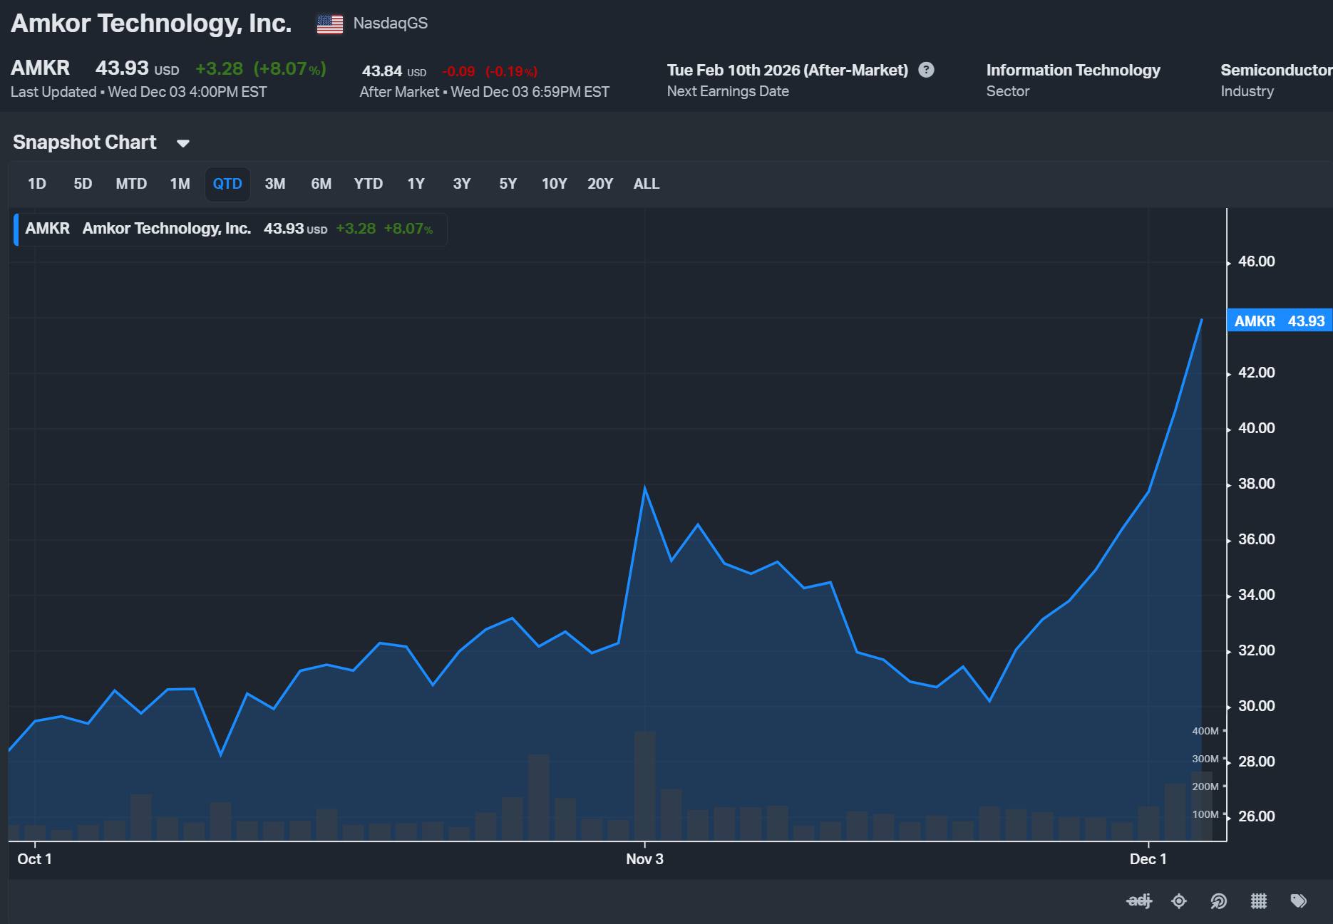
Task: Click the Nov 3 price spike point
Action: click(644, 488)
